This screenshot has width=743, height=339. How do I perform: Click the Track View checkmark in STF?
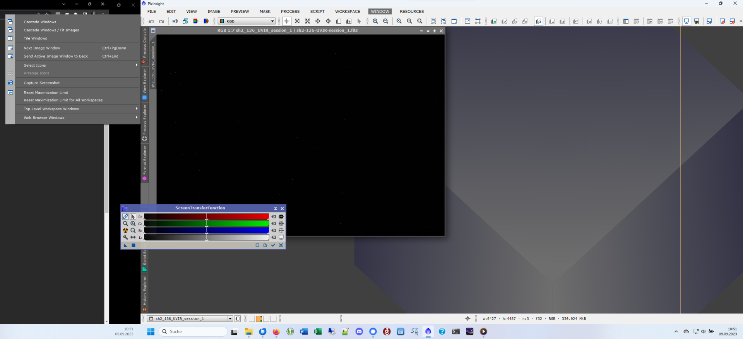click(273, 245)
